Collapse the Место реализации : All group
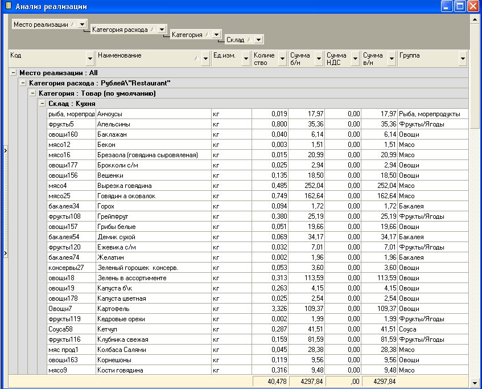This screenshot has width=482, height=389. tap(13, 73)
